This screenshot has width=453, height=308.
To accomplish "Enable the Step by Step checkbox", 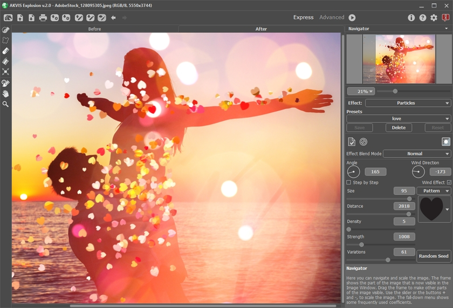I will tap(349, 182).
